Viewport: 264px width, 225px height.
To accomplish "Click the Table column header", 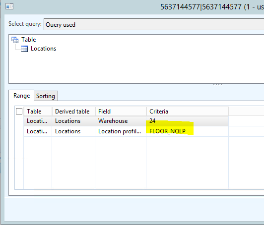I will [x=38, y=112].
